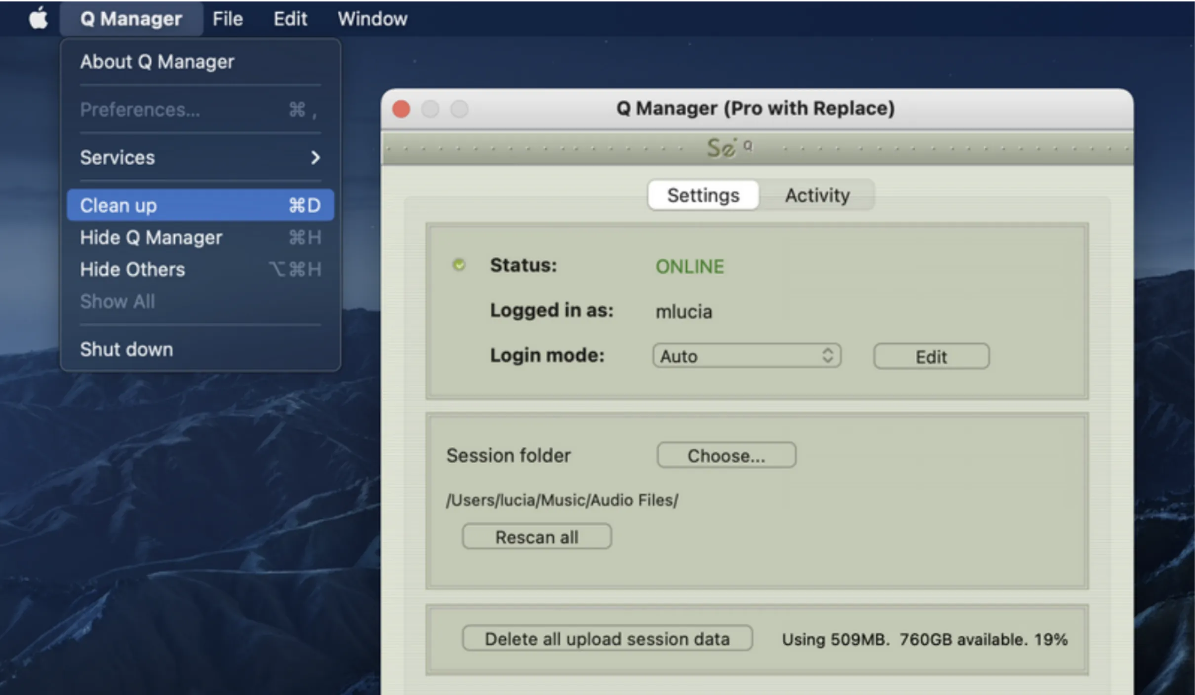The image size is (1195, 695).
Task: Select Hide Others from menu
Action: tap(200, 270)
